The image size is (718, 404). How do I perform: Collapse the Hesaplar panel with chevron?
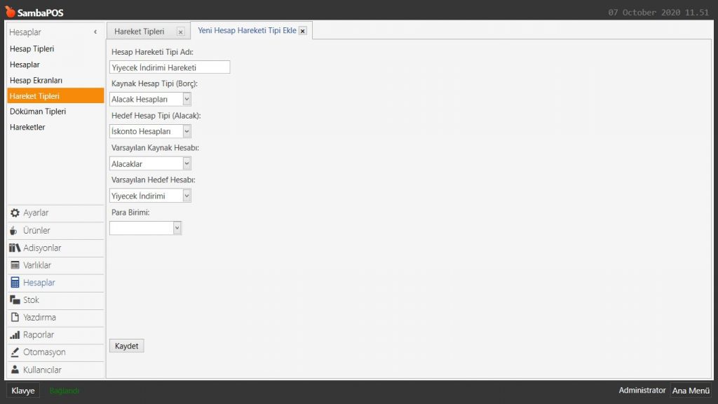tap(95, 32)
